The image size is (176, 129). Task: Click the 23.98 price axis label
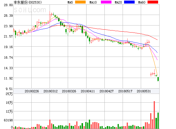coord(8,26)
